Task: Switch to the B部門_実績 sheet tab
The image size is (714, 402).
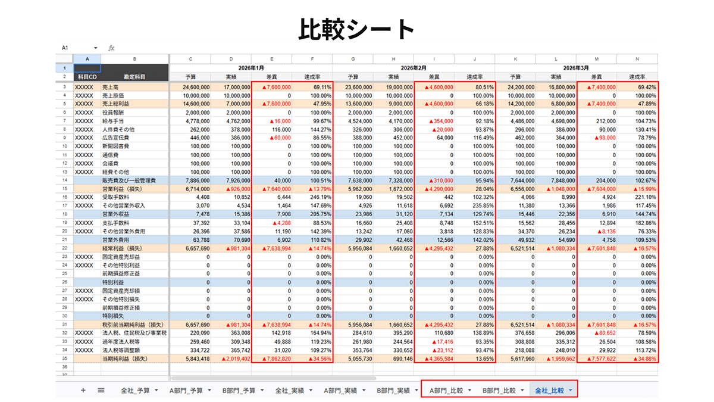Action: tap(393, 391)
